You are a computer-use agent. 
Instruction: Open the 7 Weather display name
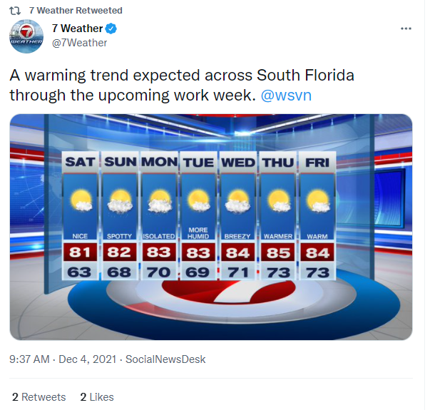[77, 29]
